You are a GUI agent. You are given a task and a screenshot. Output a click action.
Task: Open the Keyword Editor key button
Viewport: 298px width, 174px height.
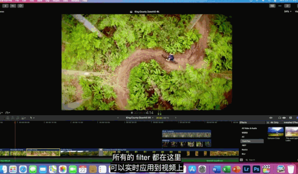coord(13,6)
